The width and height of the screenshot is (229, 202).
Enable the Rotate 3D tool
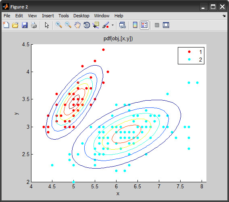[87, 25]
